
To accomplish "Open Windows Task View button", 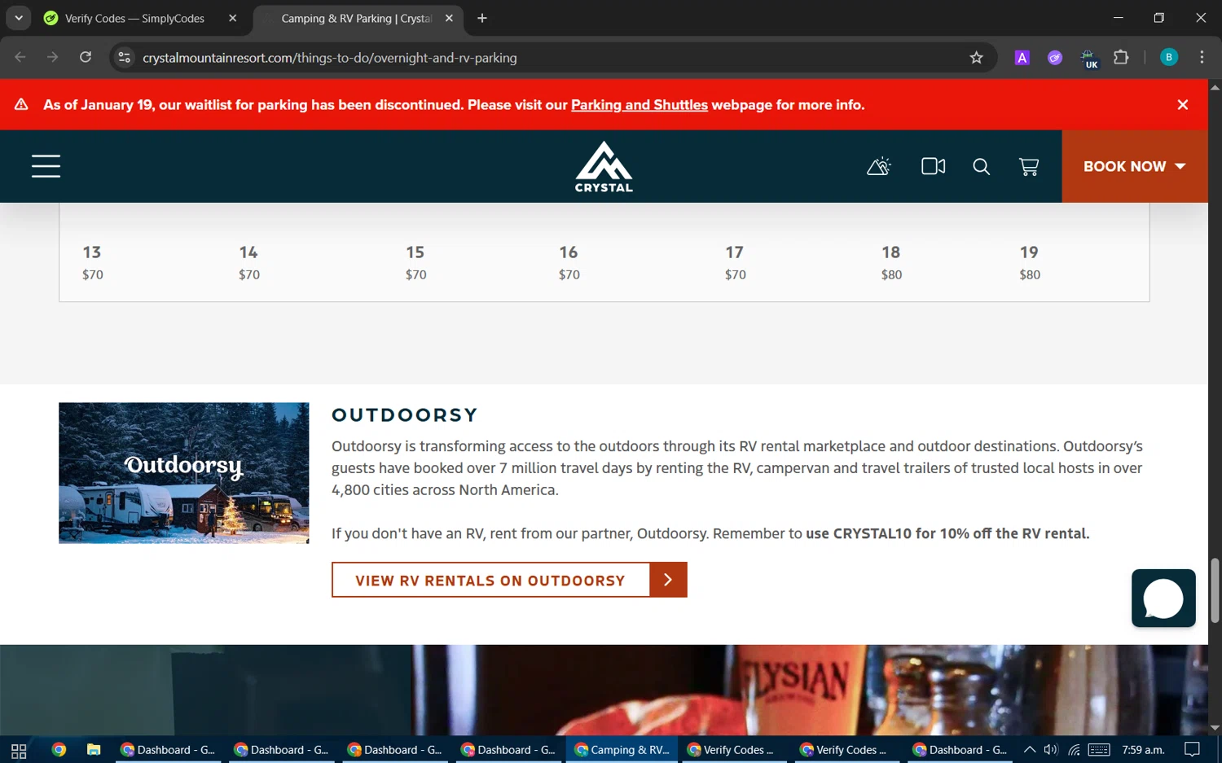I will point(19,750).
